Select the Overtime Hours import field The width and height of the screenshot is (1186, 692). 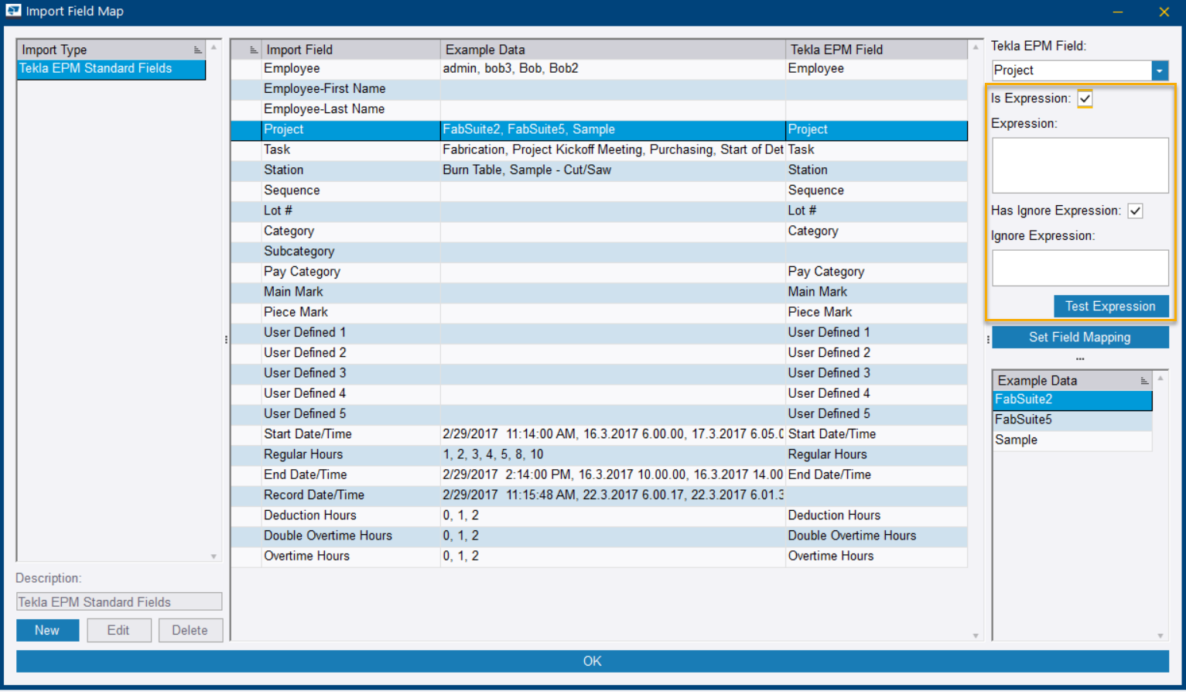[x=599, y=556]
